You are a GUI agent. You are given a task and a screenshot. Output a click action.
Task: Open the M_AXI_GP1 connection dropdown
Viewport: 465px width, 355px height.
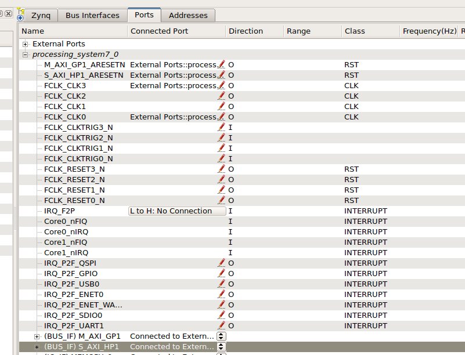(221, 336)
